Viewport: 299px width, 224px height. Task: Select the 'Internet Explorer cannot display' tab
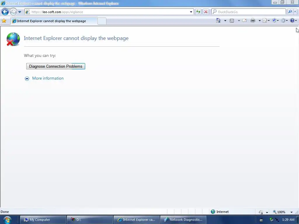click(54, 21)
